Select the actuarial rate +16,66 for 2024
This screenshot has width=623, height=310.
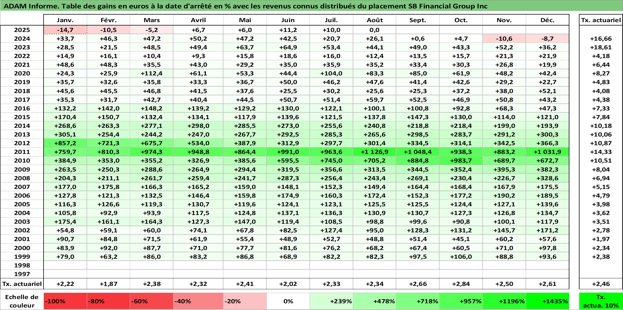[x=601, y=39]
